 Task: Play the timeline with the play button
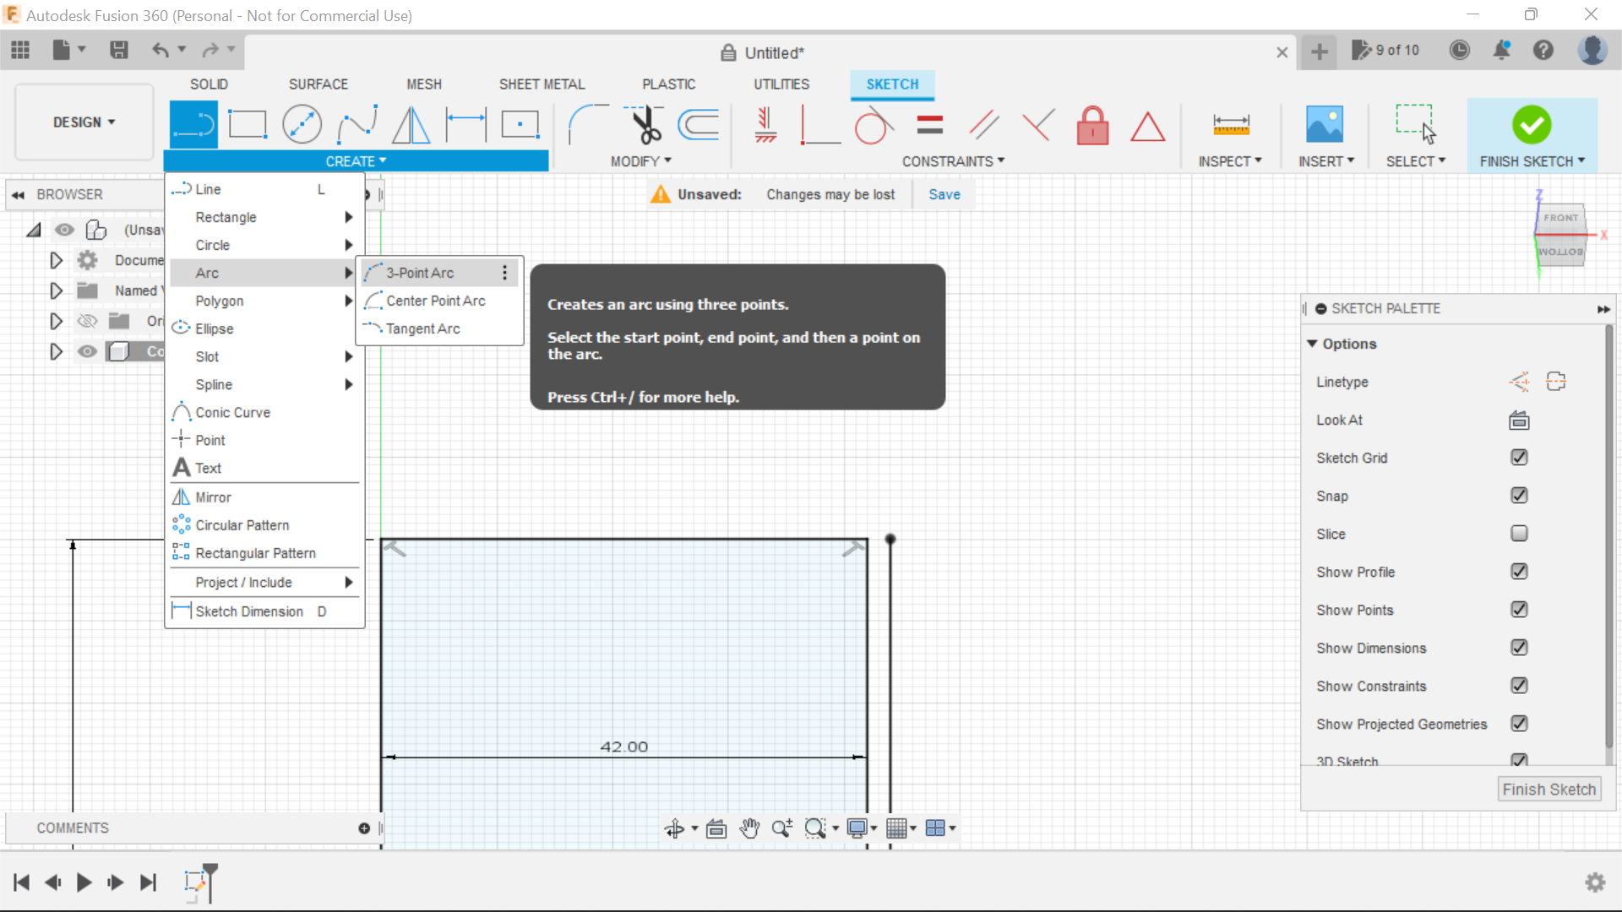[x=84, y=882]
